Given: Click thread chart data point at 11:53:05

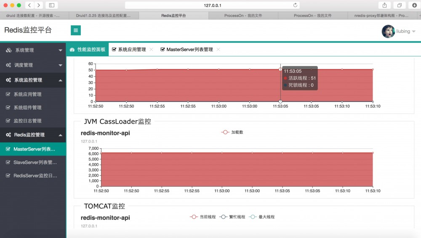Looking at the screenshot, I should (280, 69).
